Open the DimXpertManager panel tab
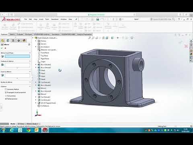 [x=18, y=40]
